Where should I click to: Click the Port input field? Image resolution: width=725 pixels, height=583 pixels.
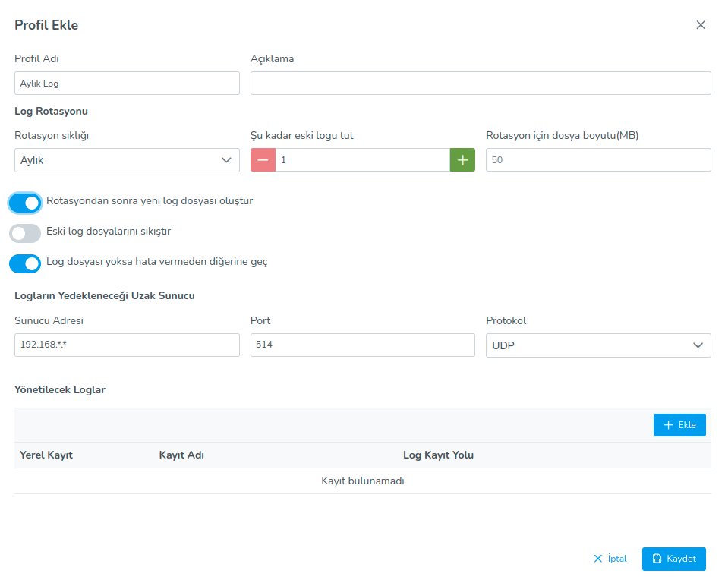point(362,345)
